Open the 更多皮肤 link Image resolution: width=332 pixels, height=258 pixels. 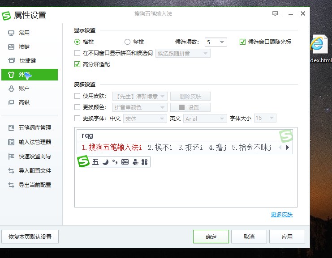(x=282, y=215)
